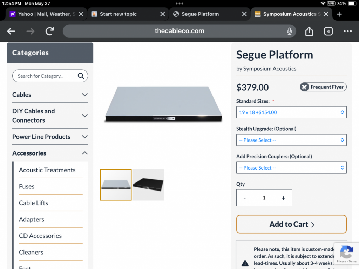Click the thecableco.com address bar
Image resolution: width=359 pixels, height=269 pixels.
(x=179, y=31)
